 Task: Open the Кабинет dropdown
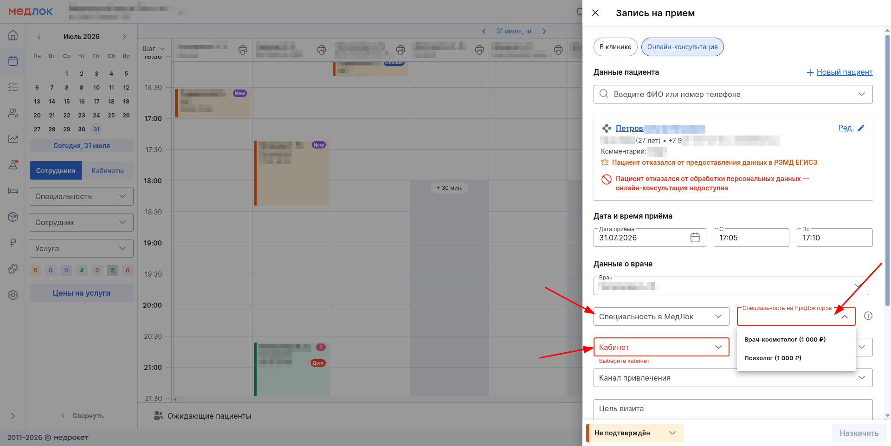(x=661, y=347)
